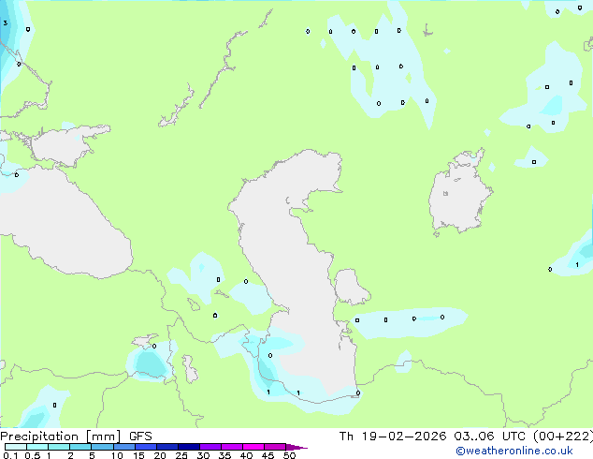This screenshot has width=593, height=459.
Task: Choose the 40 to 45 mm magenta swatch
Action: (253, 447)
